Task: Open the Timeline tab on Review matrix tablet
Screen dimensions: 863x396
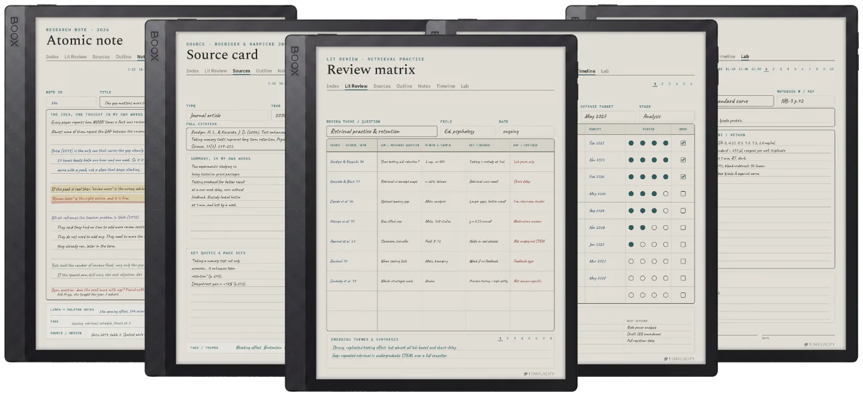Action: 445,86
